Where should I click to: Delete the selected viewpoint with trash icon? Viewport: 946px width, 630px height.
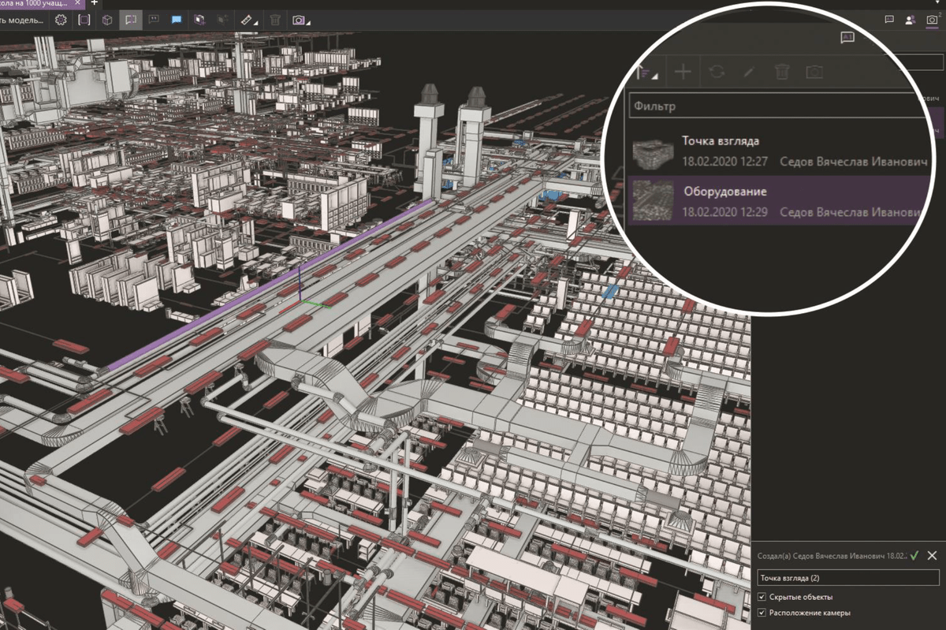(x=781, y=73)
